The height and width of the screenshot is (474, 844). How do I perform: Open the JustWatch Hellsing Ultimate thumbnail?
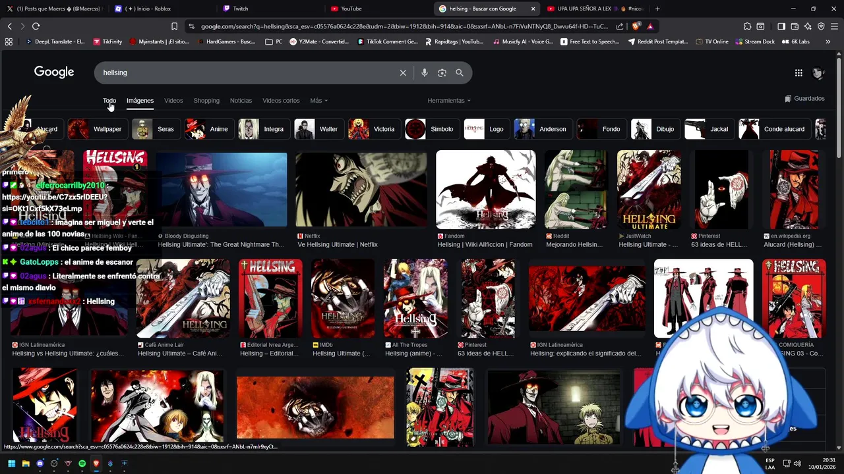649,190
